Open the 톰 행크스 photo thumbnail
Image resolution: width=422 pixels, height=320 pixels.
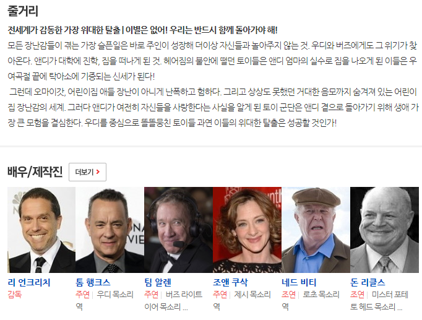pyautogui.click(x=110, y=230)
